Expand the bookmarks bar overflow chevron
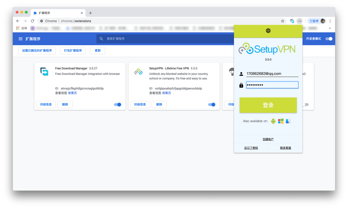Viewport: 348px width, 209px height. click(x=330, y=28)
